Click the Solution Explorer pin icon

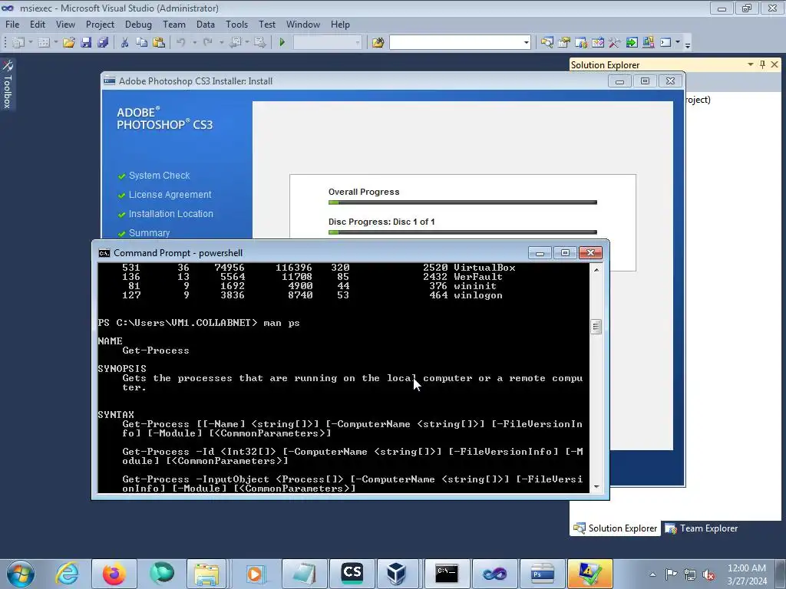pyautogui.click(x=762, y=64)
